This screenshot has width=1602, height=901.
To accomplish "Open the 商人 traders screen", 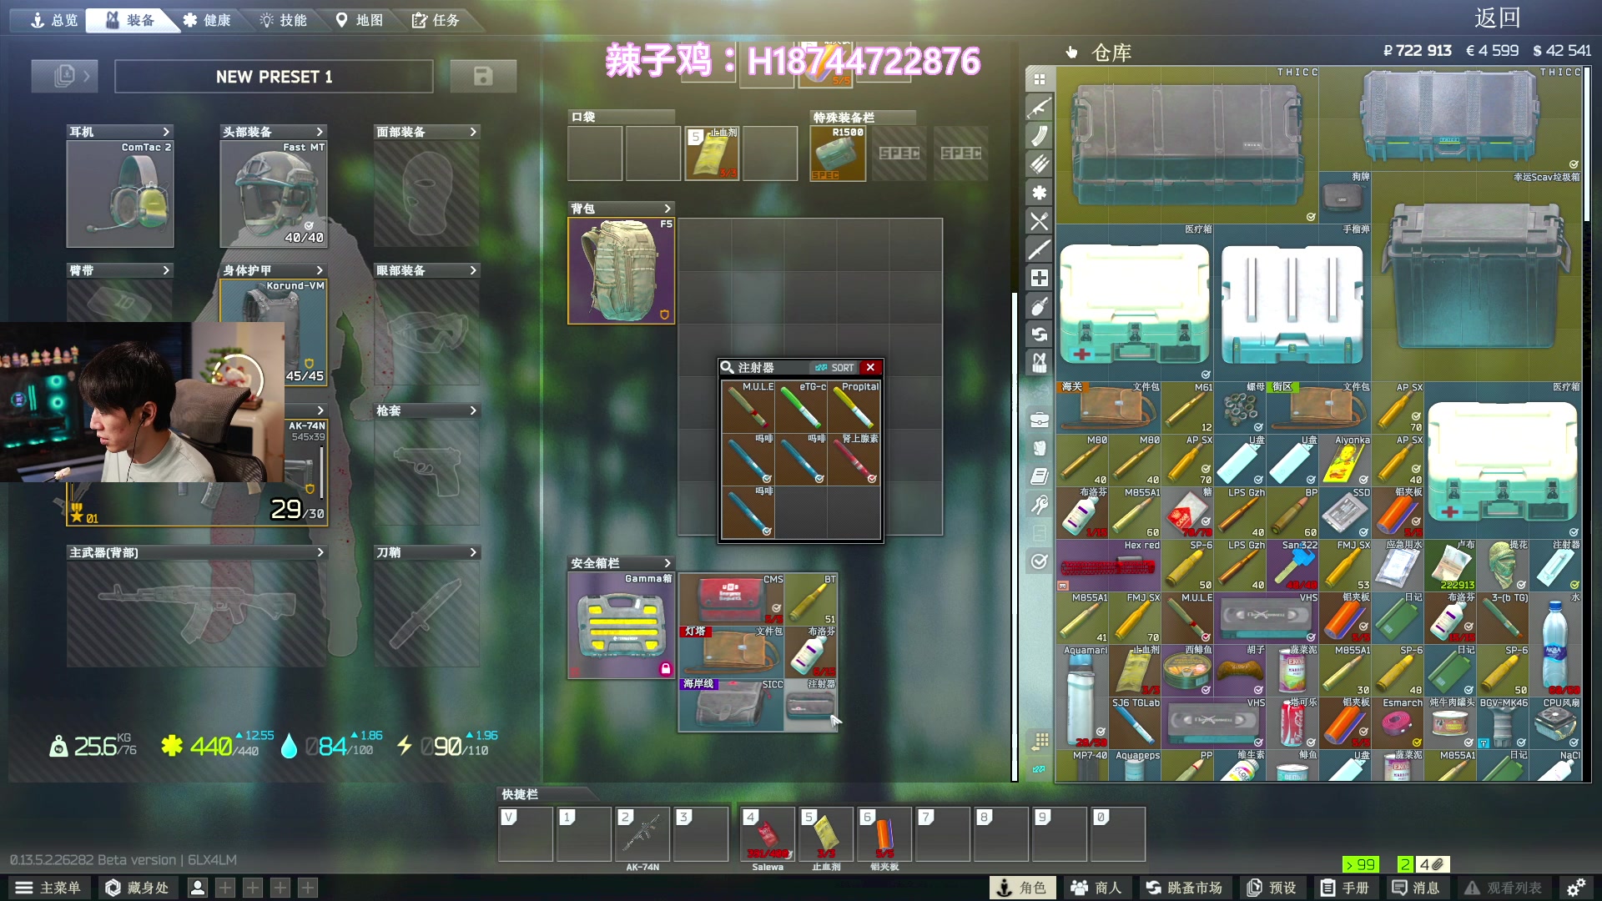I will click(x=1096, y=888).
